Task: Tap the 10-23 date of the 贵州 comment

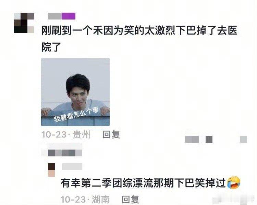Action: [x=54, y=134]
